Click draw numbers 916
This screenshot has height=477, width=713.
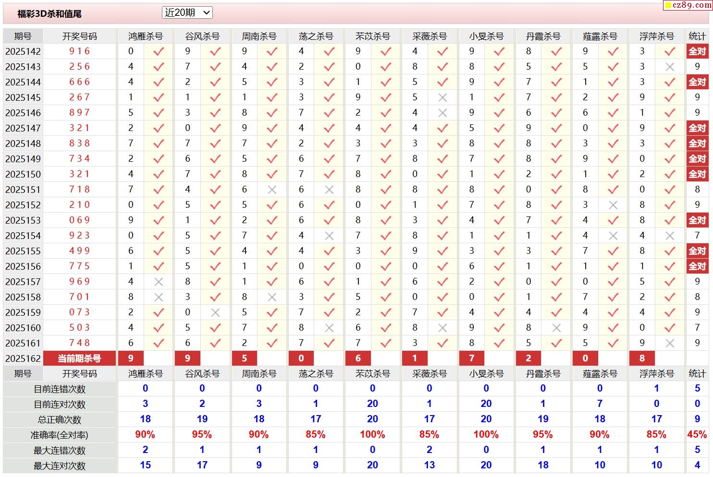pyautogui.click(x=80, y=51)
